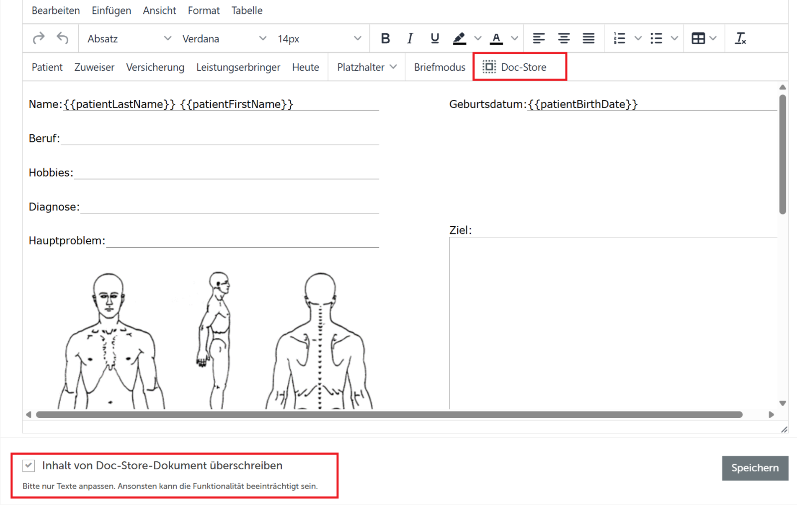797x511 pixels.
Task: Open the Tabelle menu
Action: point(247,10)
